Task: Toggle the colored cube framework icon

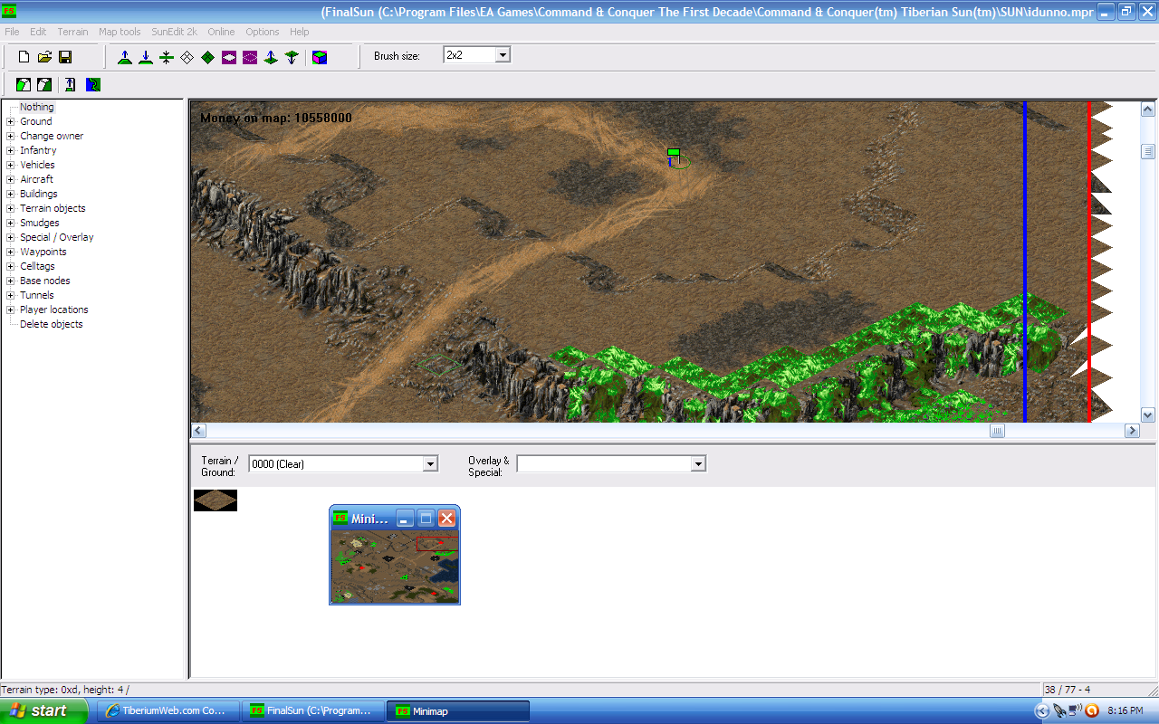Action: click(x=320, y=57)
